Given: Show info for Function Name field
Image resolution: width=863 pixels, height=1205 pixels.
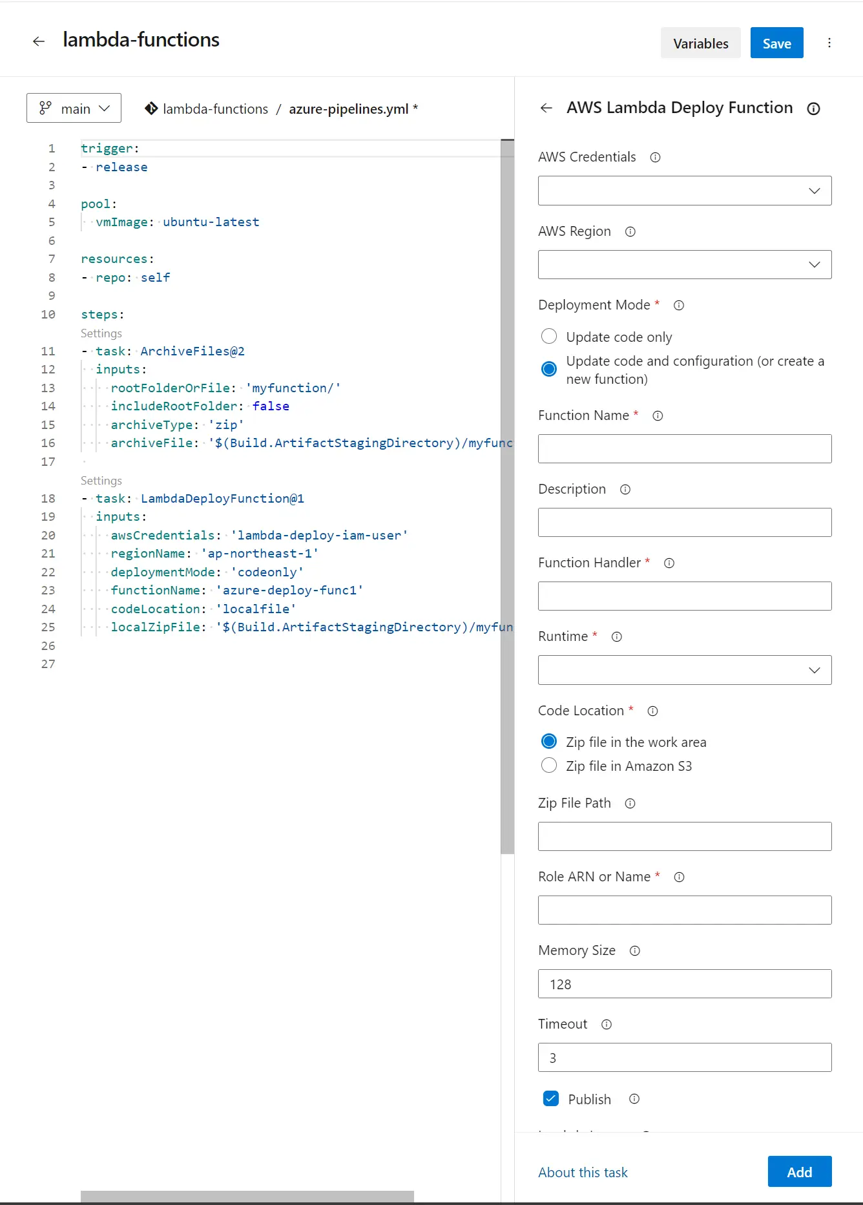Looking at the screenshot, I should [658, 415].
